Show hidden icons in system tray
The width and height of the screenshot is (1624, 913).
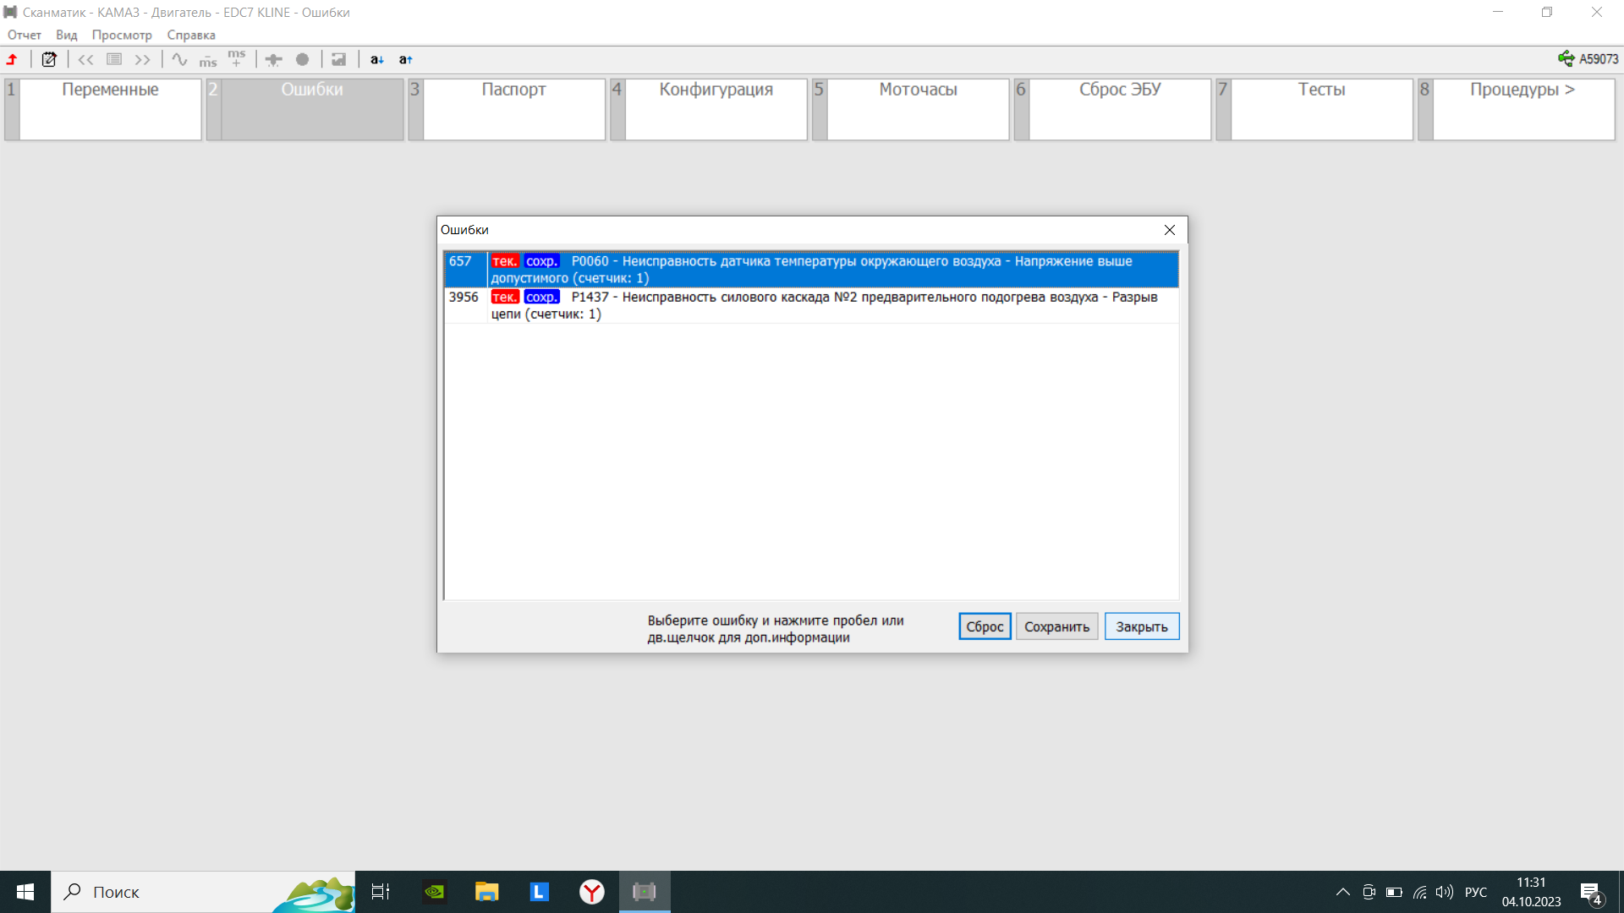click(x=1342, y=892)
